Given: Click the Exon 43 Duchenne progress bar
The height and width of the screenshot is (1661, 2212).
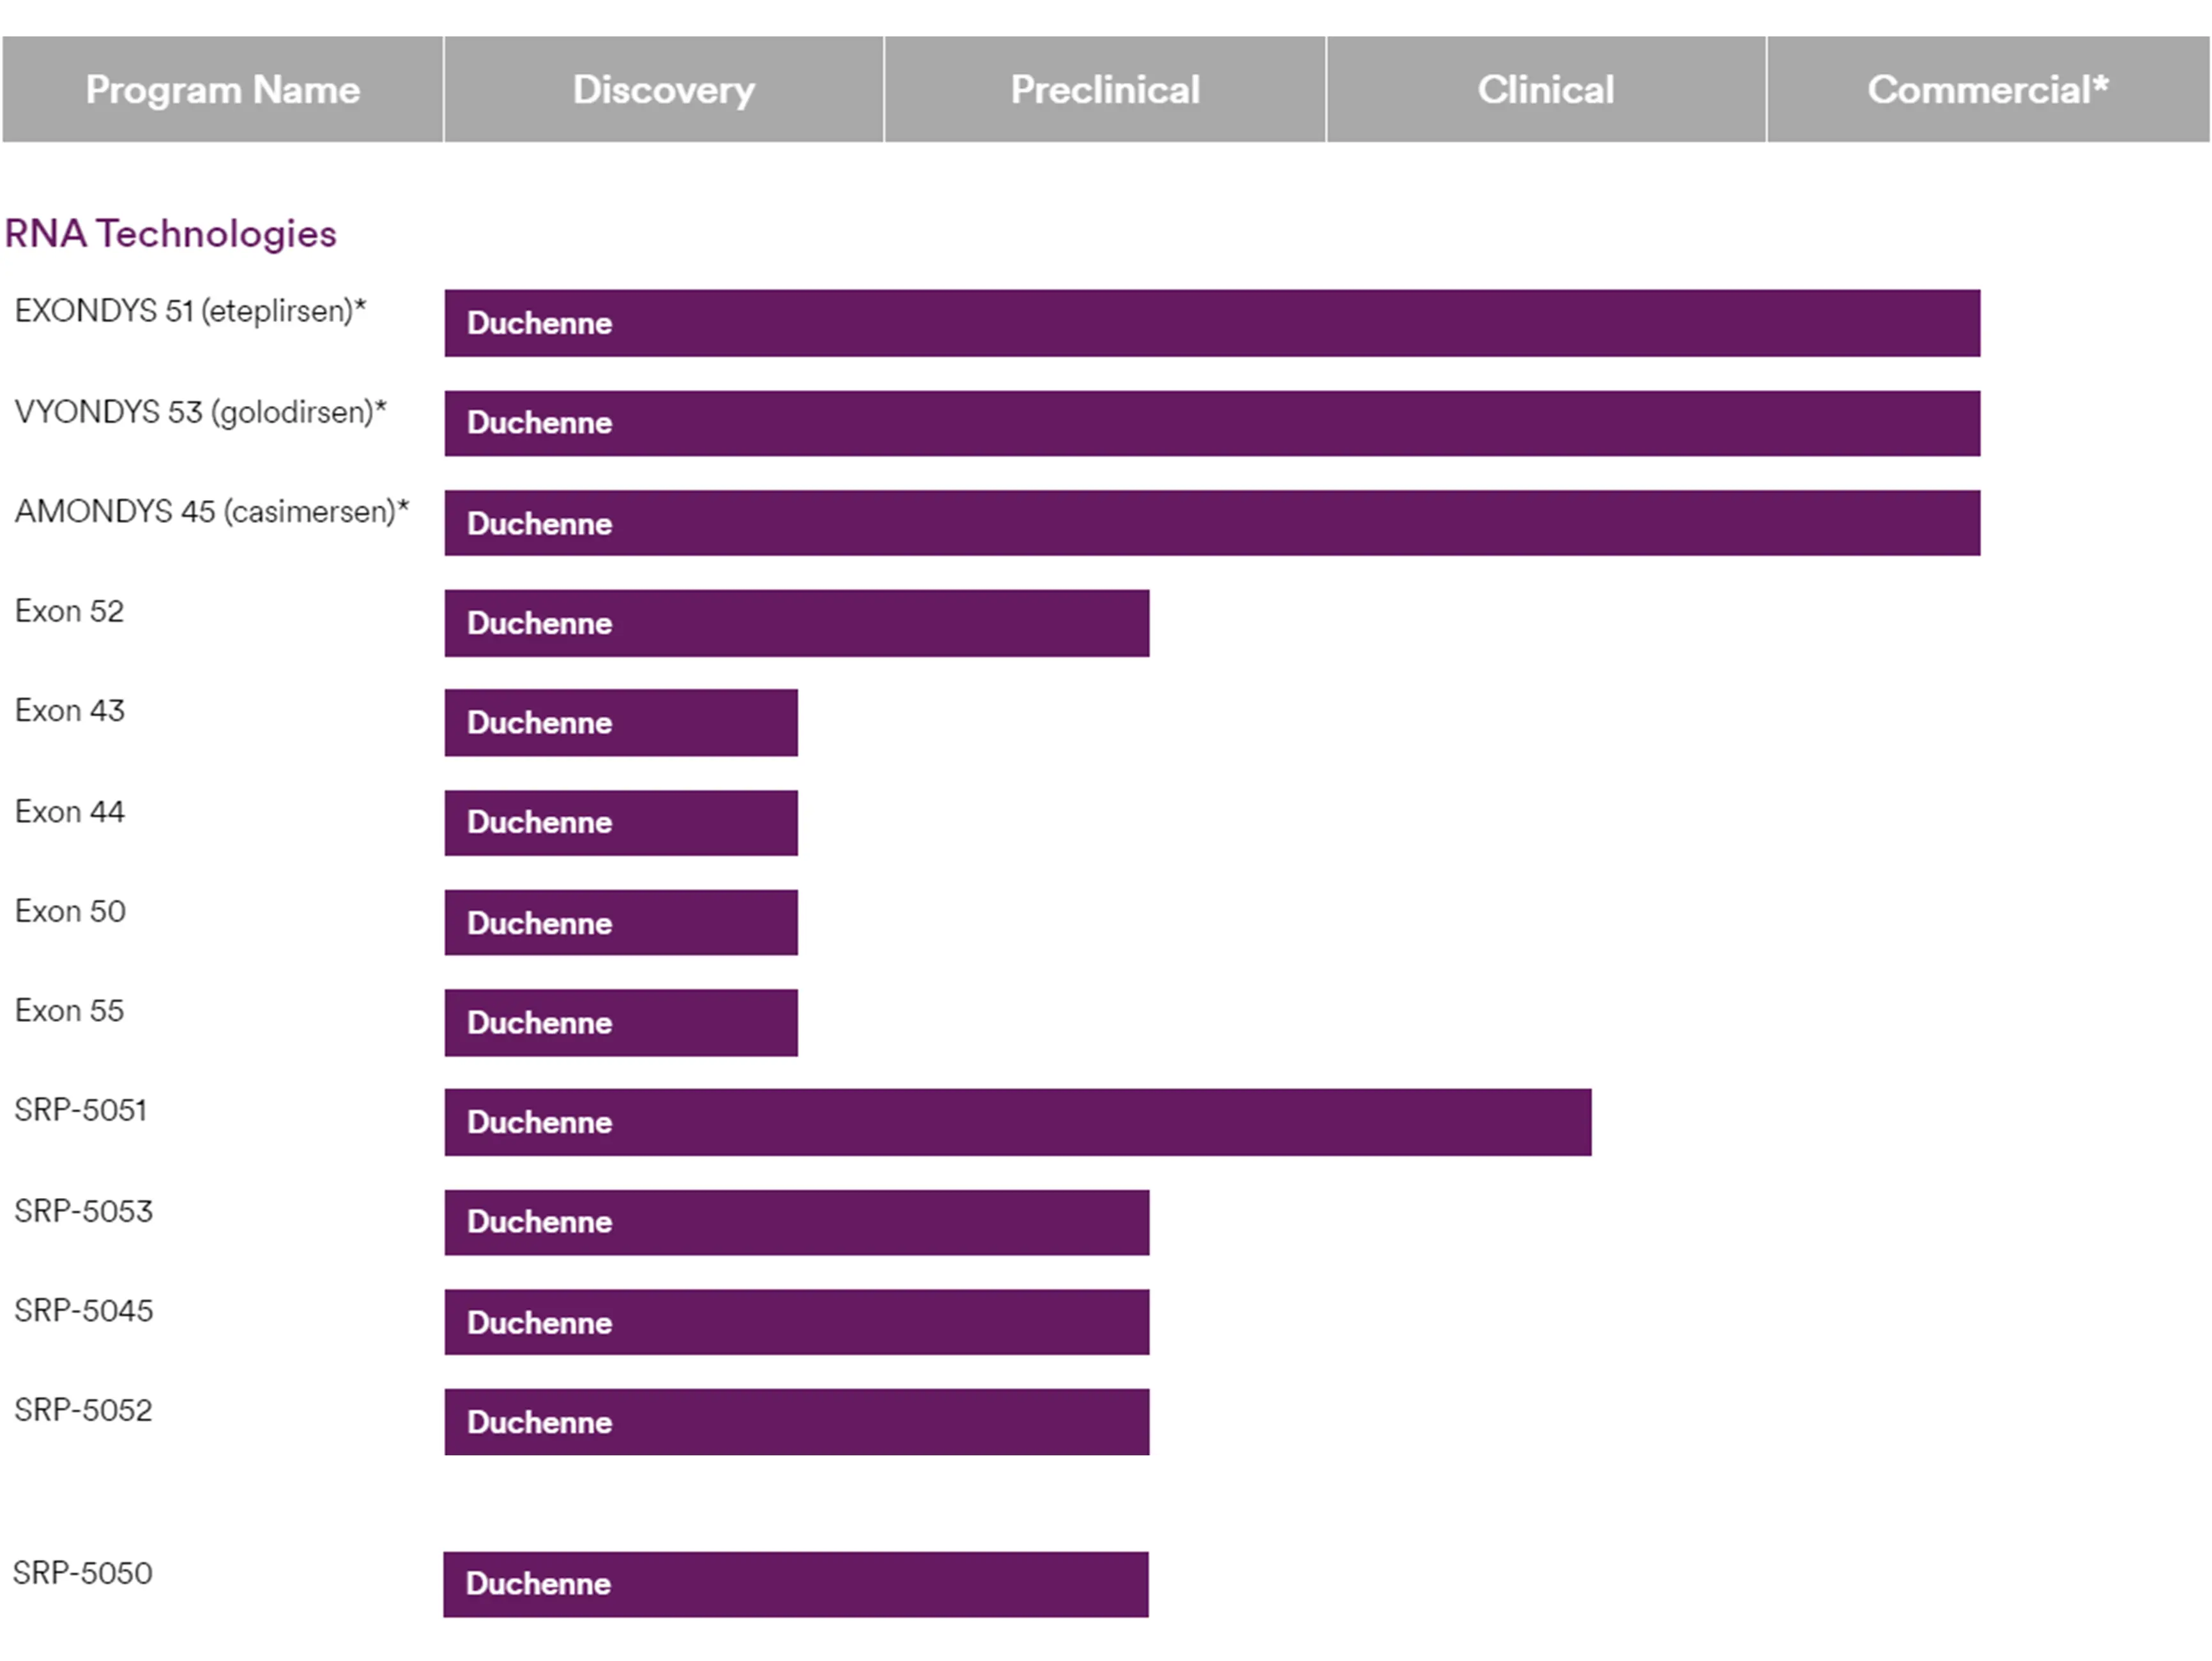Looking at the screenshot, I should (620, 723).
